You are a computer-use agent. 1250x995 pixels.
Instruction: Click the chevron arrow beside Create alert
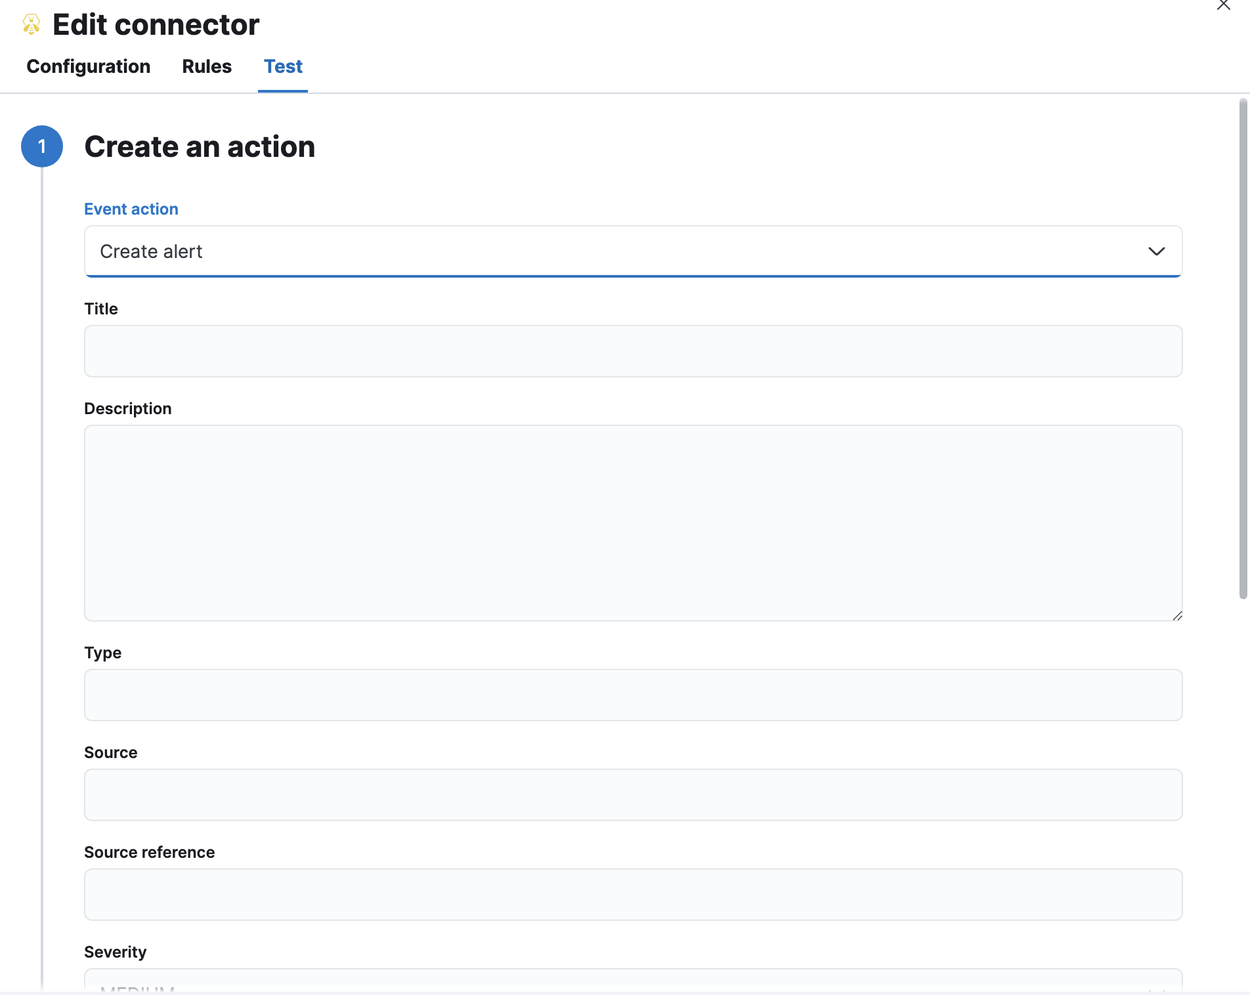coord(1156,251)
